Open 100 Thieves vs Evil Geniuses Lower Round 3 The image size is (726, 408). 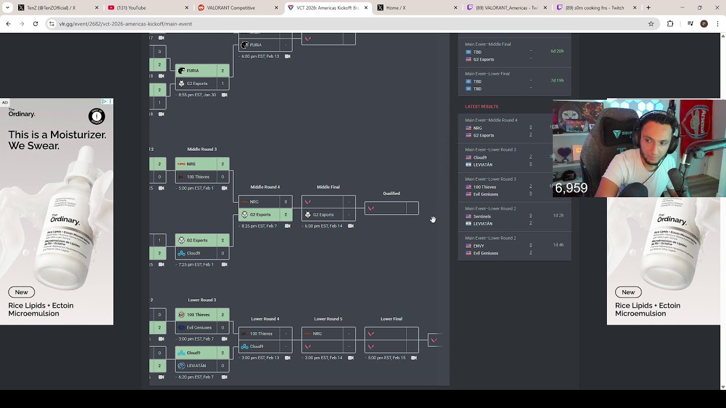[x=202, y=321]
